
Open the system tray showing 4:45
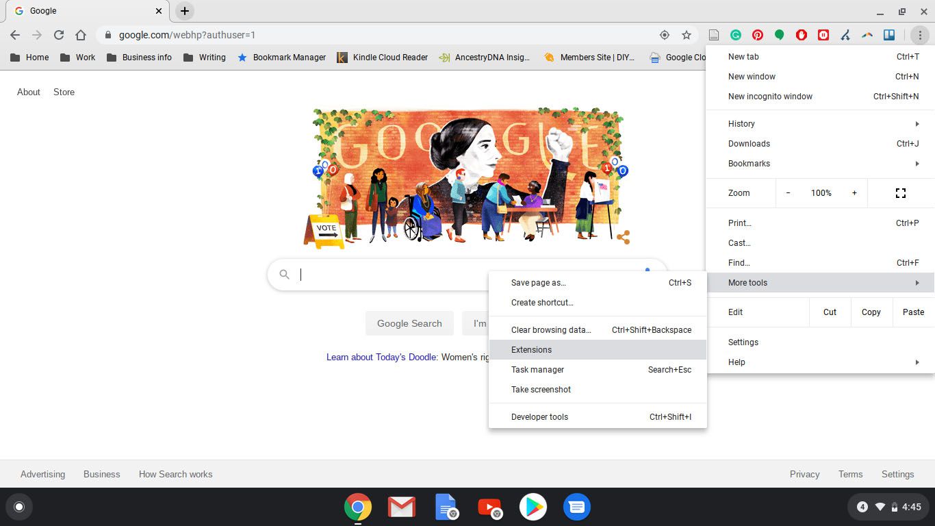[x=888, y=507]
